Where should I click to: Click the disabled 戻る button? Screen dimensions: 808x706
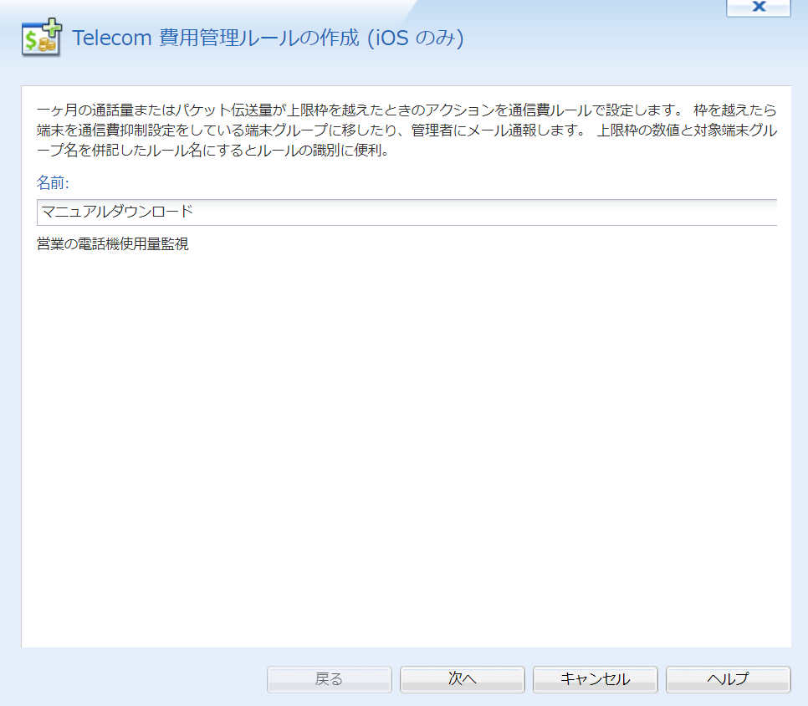click(330, 679)
